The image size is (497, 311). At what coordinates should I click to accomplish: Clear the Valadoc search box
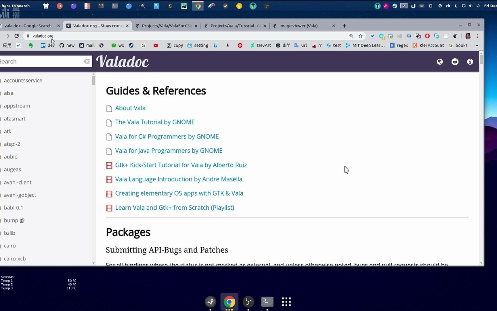87,61
